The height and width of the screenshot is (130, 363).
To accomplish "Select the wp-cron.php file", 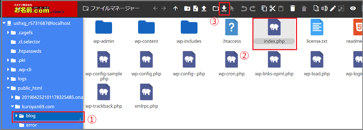I will [x=231, y=64].
